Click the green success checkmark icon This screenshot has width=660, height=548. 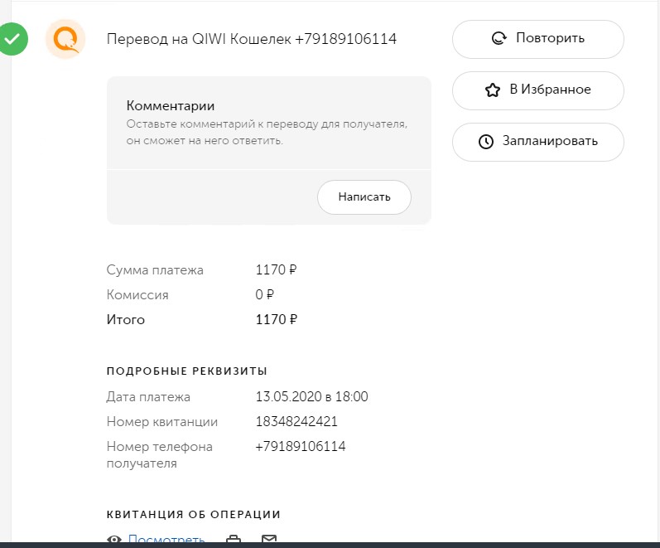(x=13, y=38)
